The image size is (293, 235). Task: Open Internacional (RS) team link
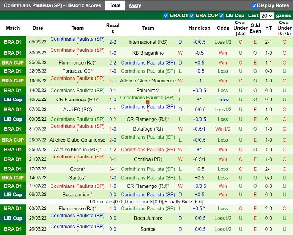pyautogui.click(x=148, y=42)
